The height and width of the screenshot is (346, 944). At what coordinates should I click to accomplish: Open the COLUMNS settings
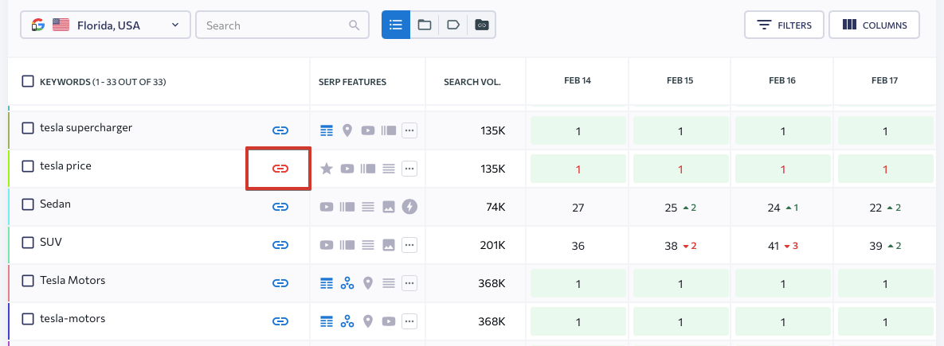[x=874, y=25]
